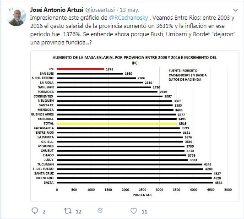Screen dimensions: 244x219
Task: Click the tweet body text
Action: (x=133, y=30)
